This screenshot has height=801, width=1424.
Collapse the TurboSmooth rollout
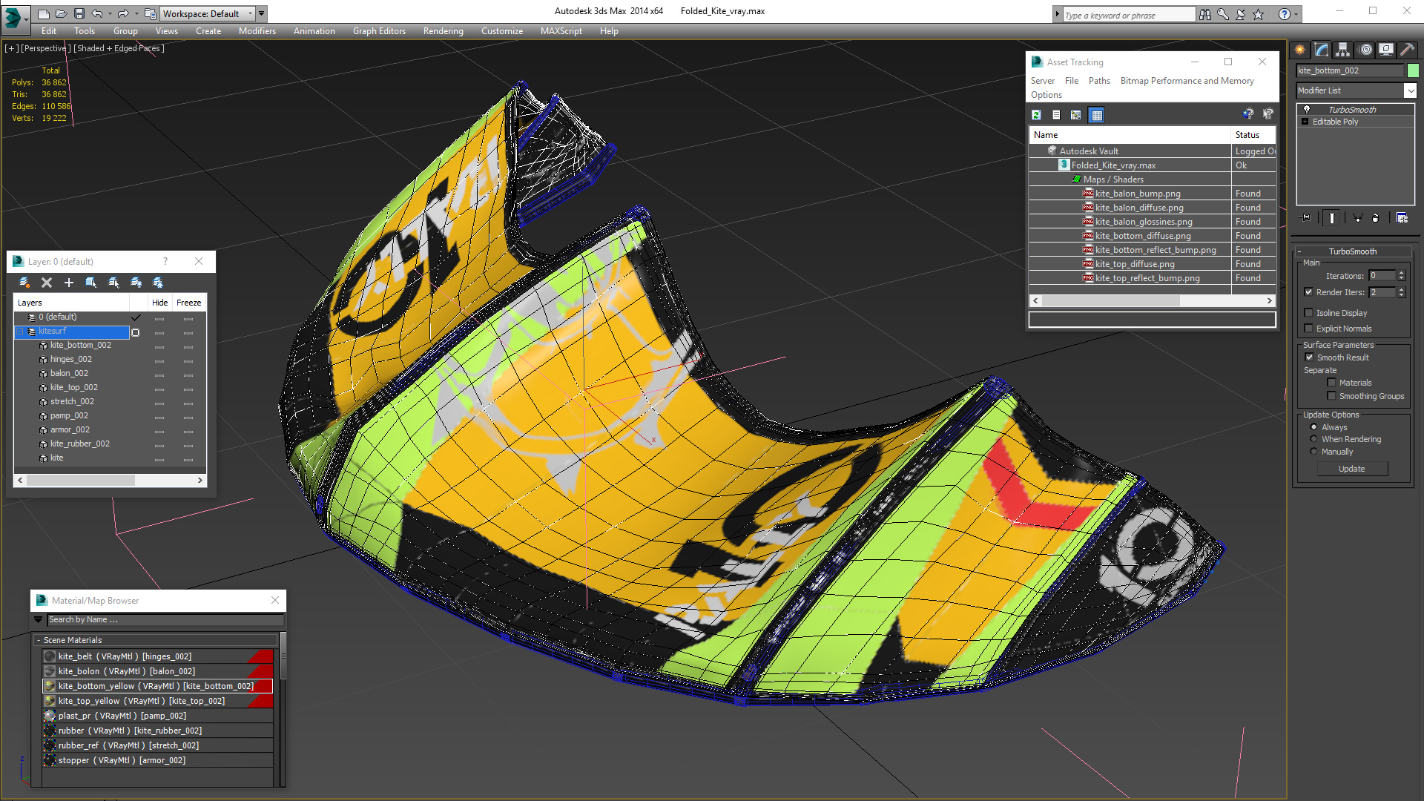click(x=1299, y=251)
